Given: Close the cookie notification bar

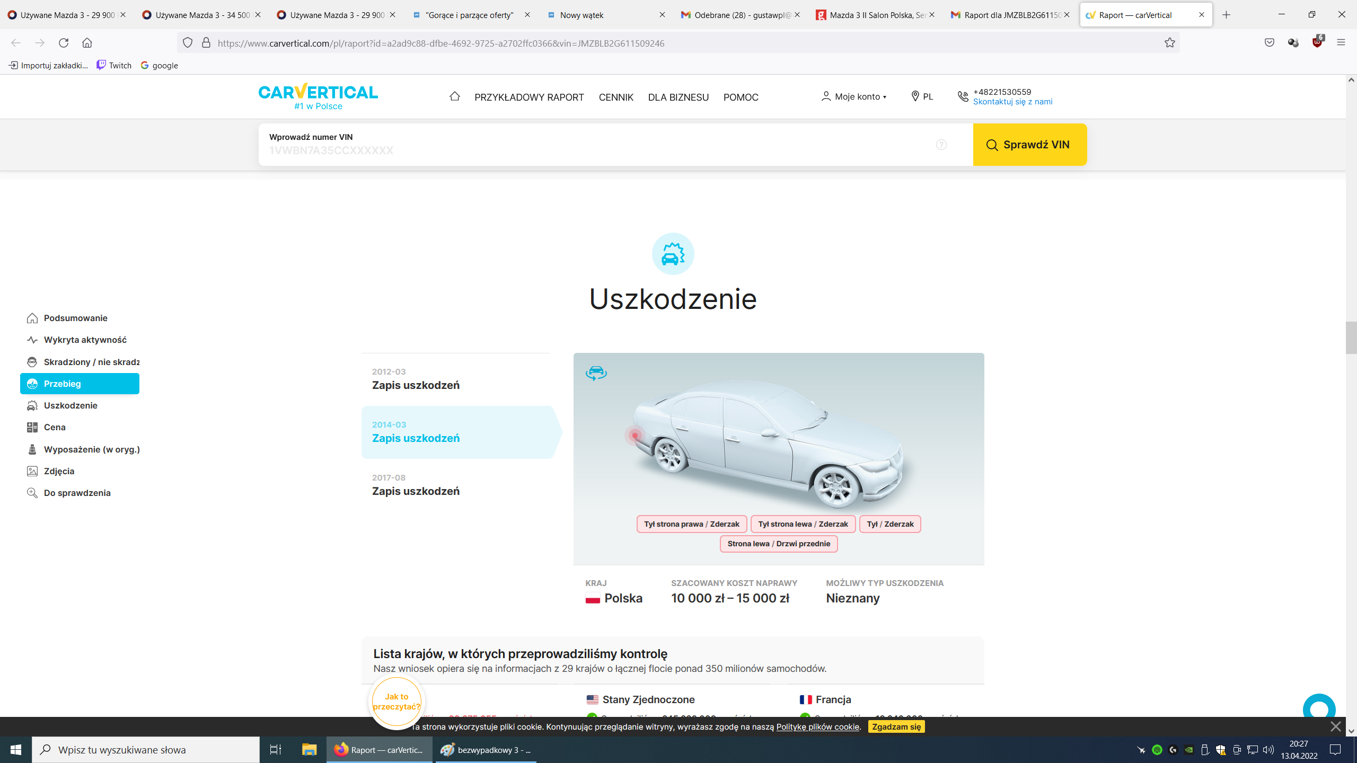Looking at the screenshot, I should [x=1335, y=726].
